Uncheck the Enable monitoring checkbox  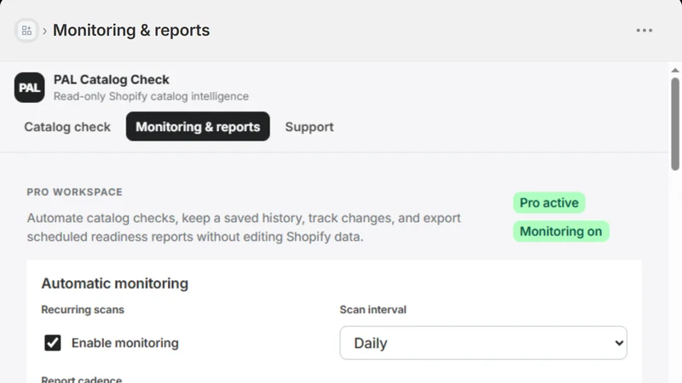(53, 343)
